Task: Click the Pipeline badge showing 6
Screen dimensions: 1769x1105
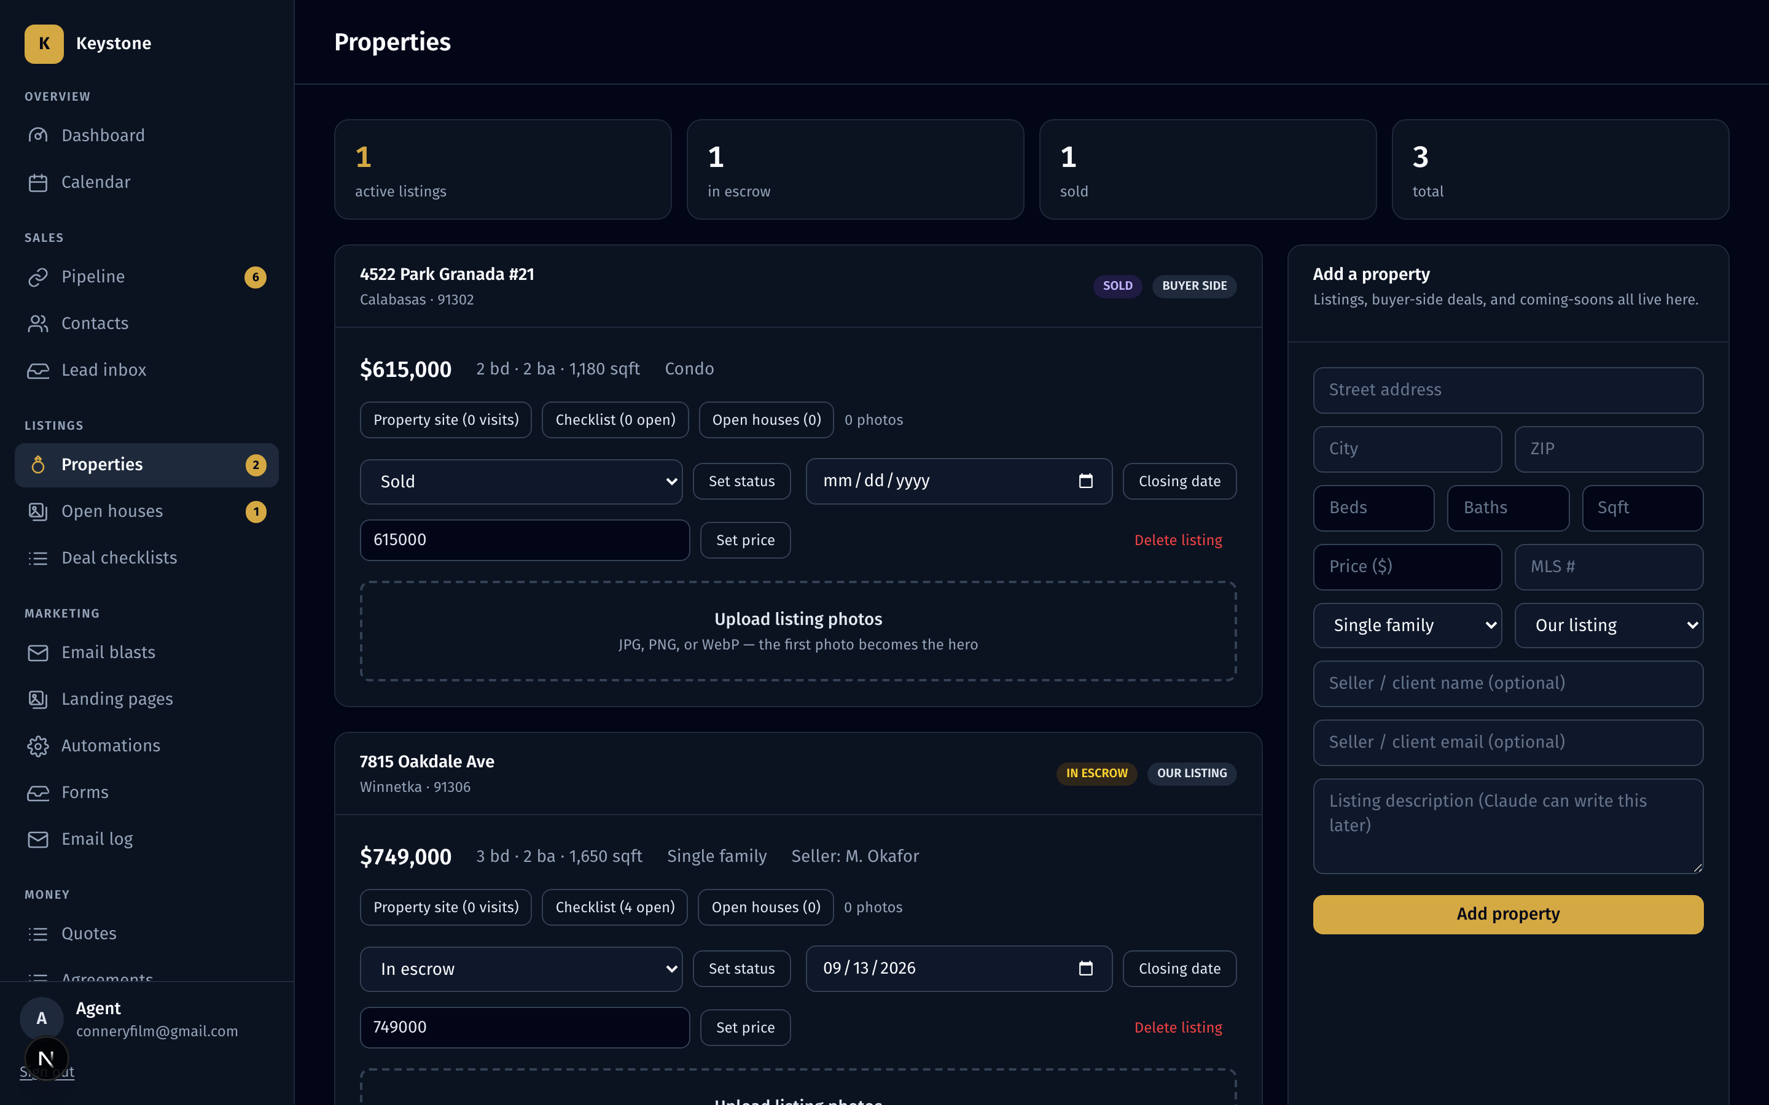Action: [x=255, y=277]
